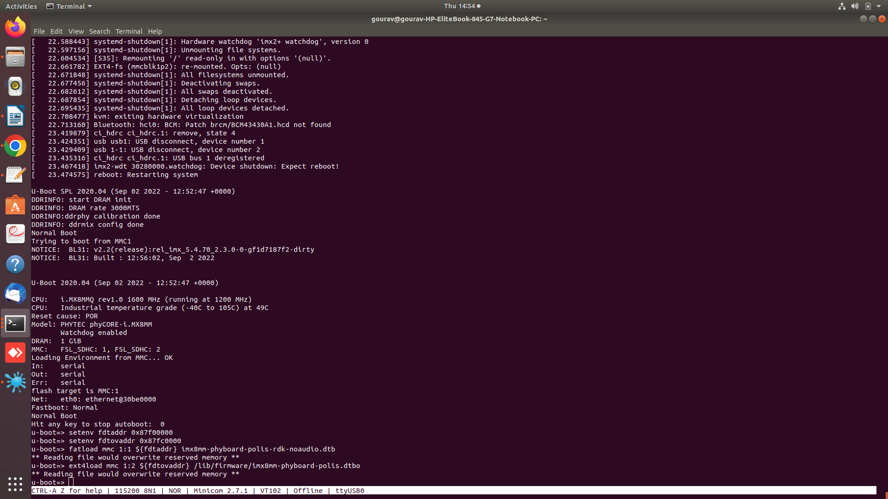The width and height of the screenshot is (888, 499).
Task: Expand the system menu arrow
Action: (x=879, y=6)
